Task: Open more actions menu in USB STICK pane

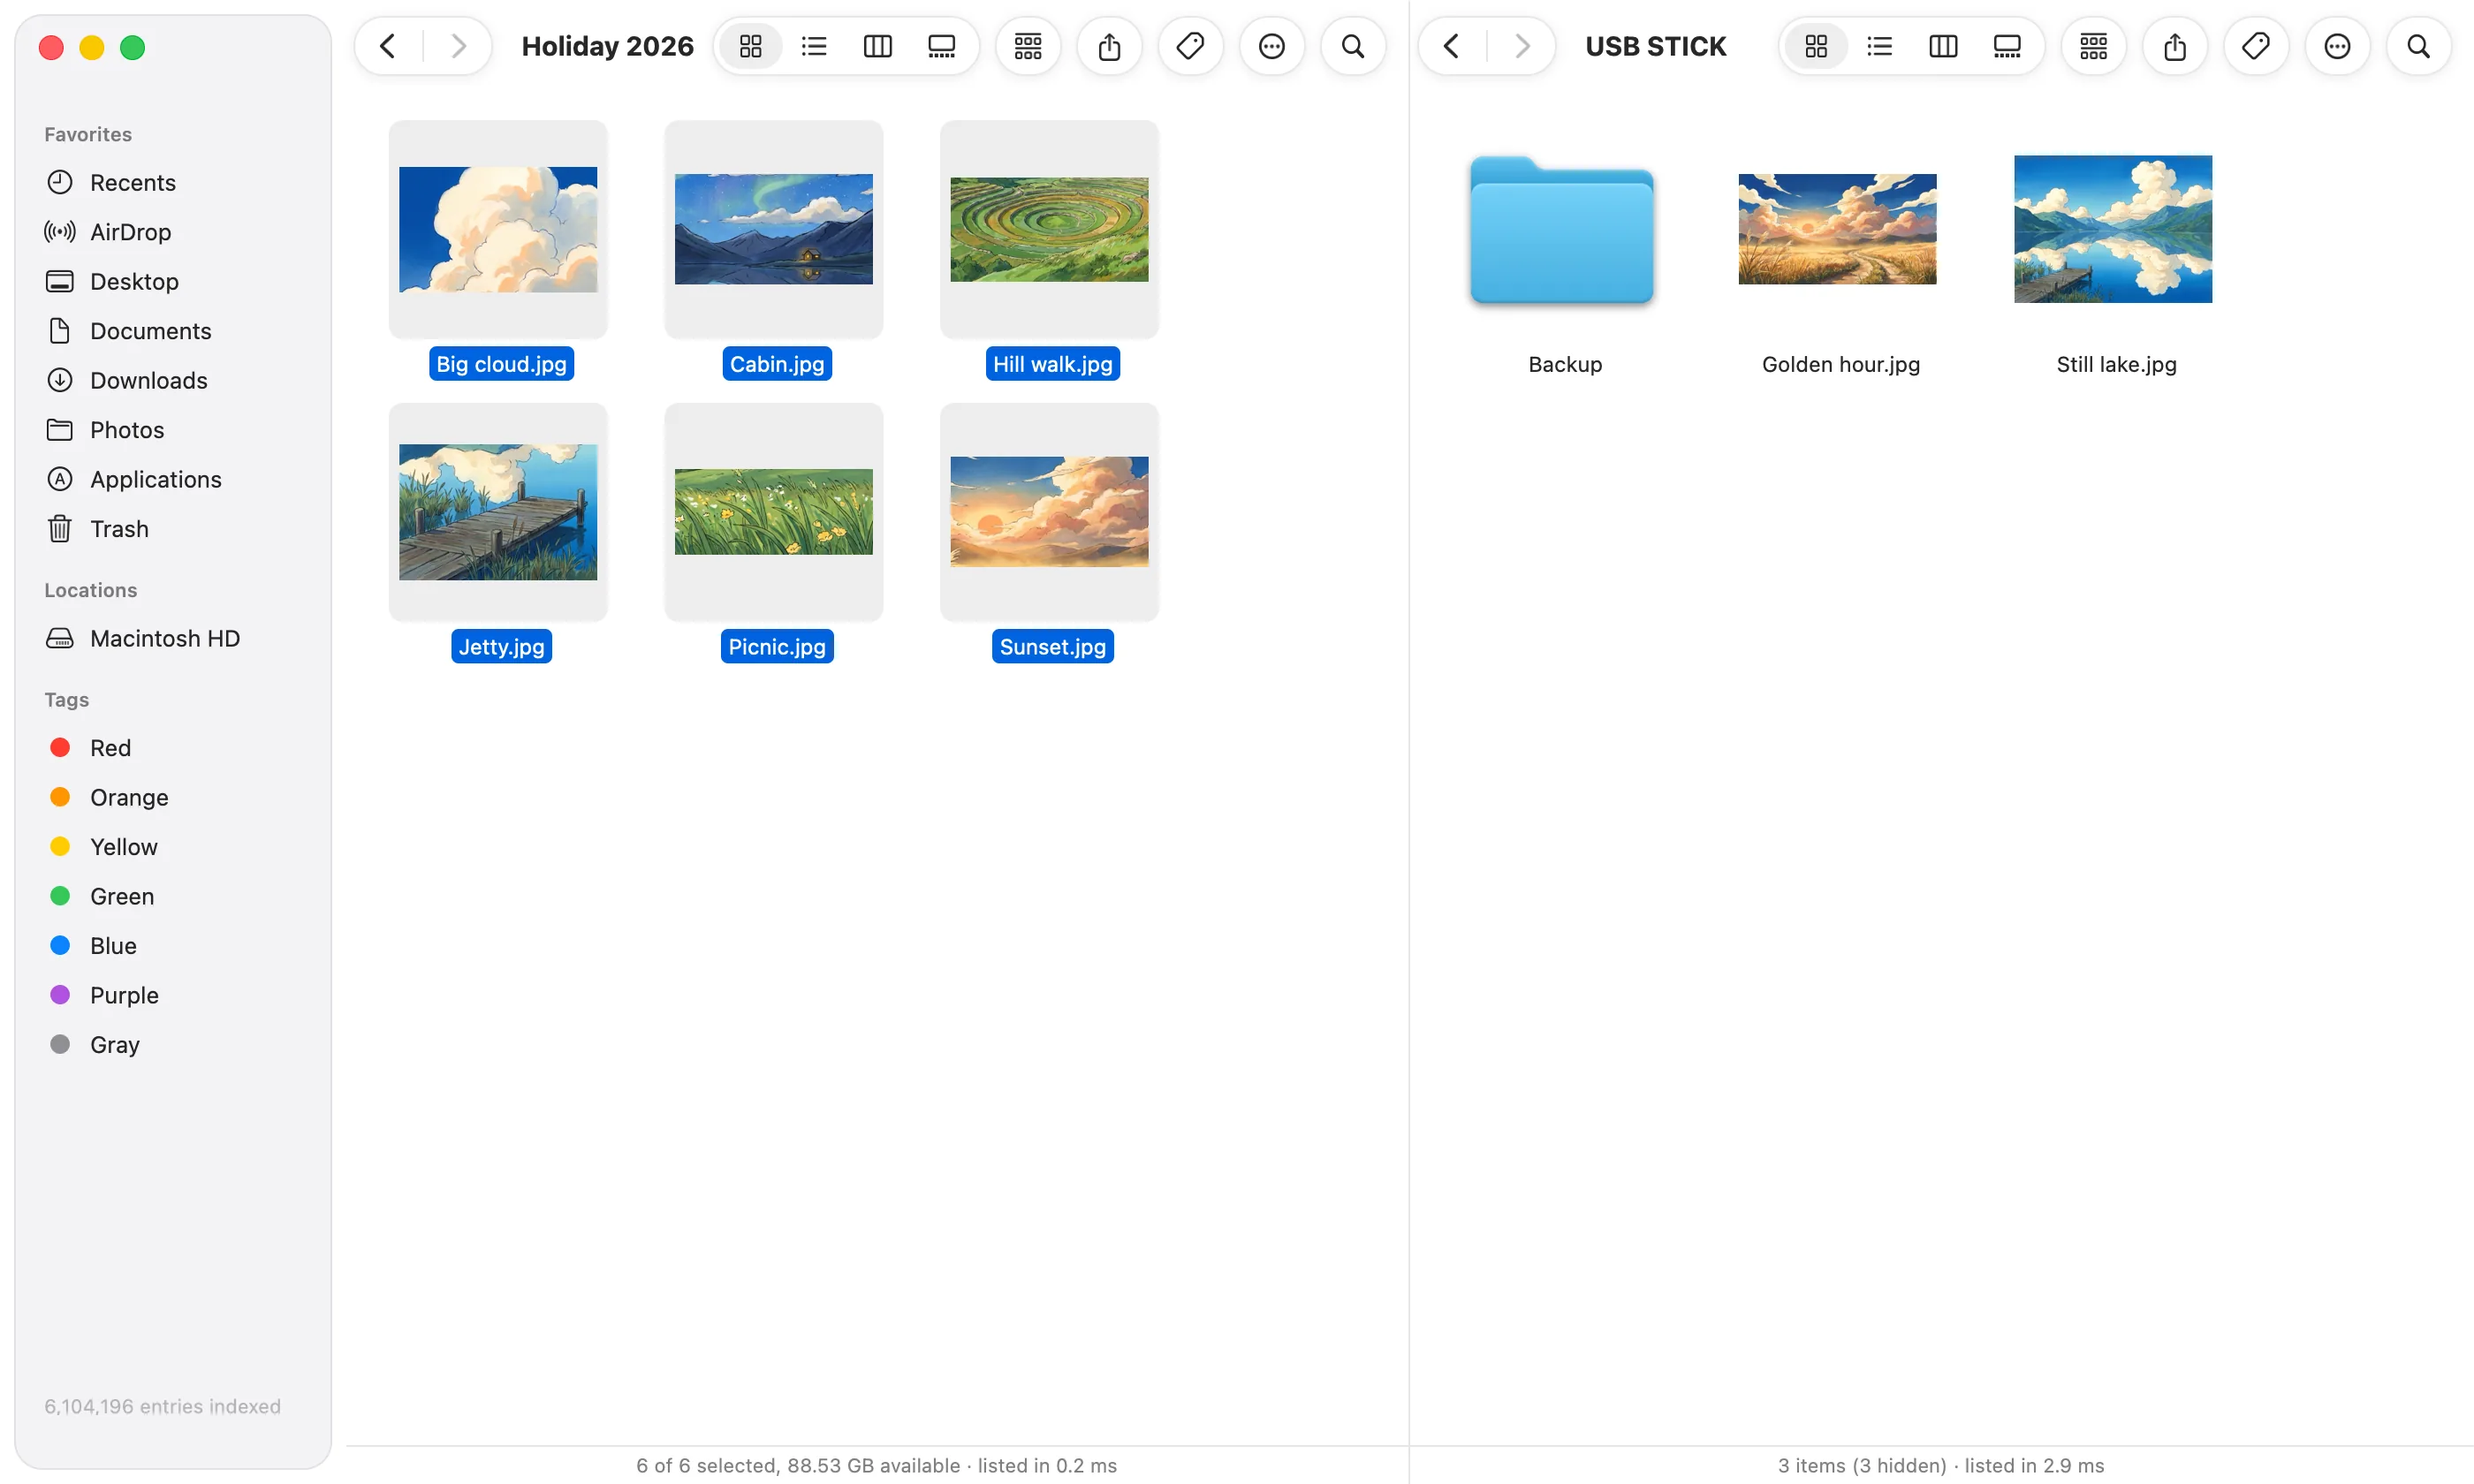Action: [x=2337, y=46]
